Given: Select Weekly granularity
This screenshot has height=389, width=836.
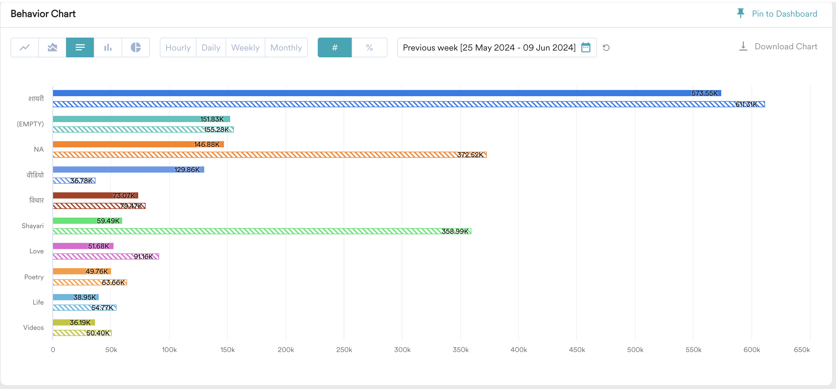Looking at the screenshot, I should [245, 48].
